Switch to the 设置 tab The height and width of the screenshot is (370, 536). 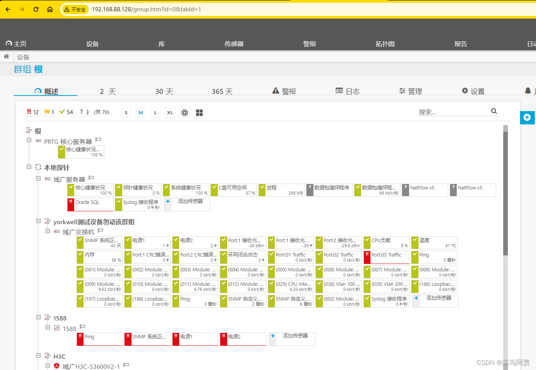[x=473, y=91]
